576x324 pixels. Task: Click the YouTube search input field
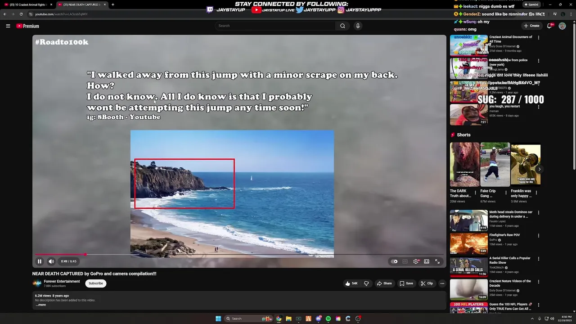(x=275, y=26)
